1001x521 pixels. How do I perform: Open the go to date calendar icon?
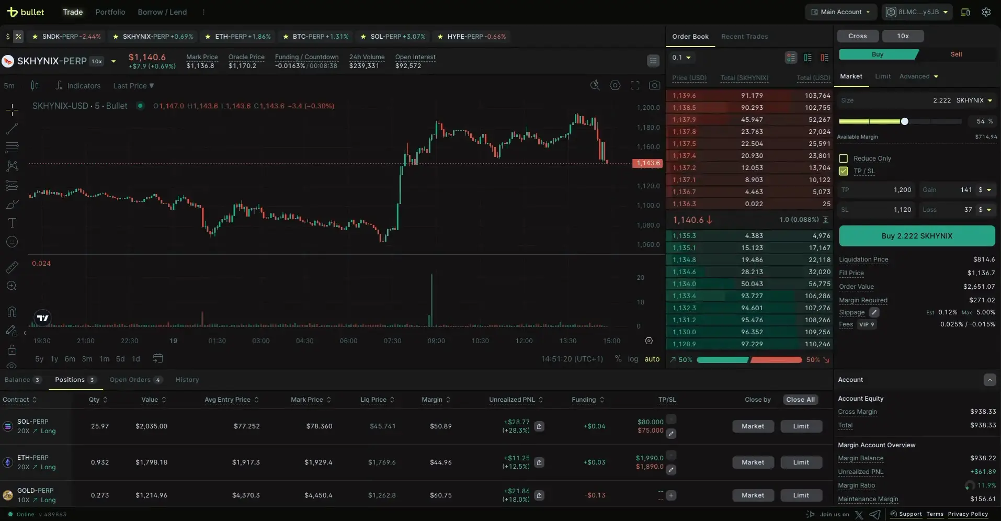[x=158, y=358]
